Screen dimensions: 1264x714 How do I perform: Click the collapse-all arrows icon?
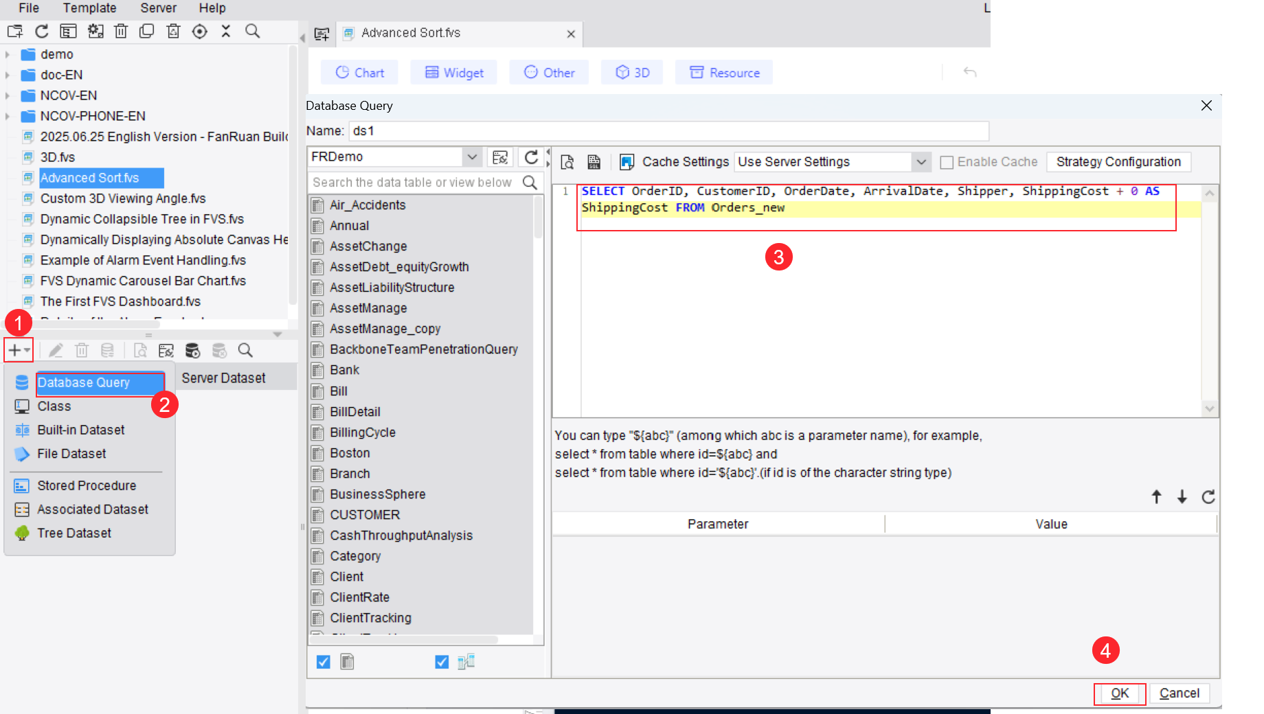tap(226, 32)
